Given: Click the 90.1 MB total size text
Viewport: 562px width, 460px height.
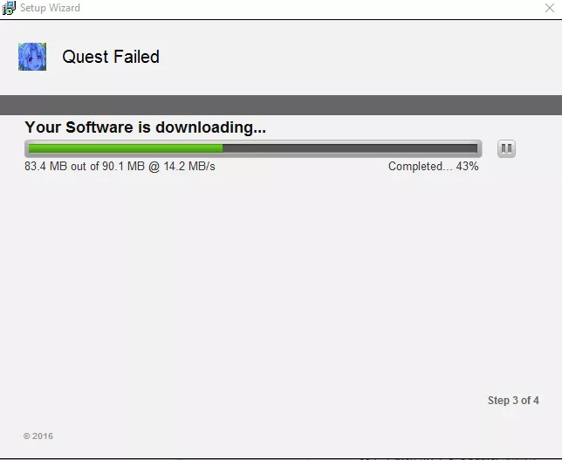Looking at the screenshot, I should click(x=123, y=167).
